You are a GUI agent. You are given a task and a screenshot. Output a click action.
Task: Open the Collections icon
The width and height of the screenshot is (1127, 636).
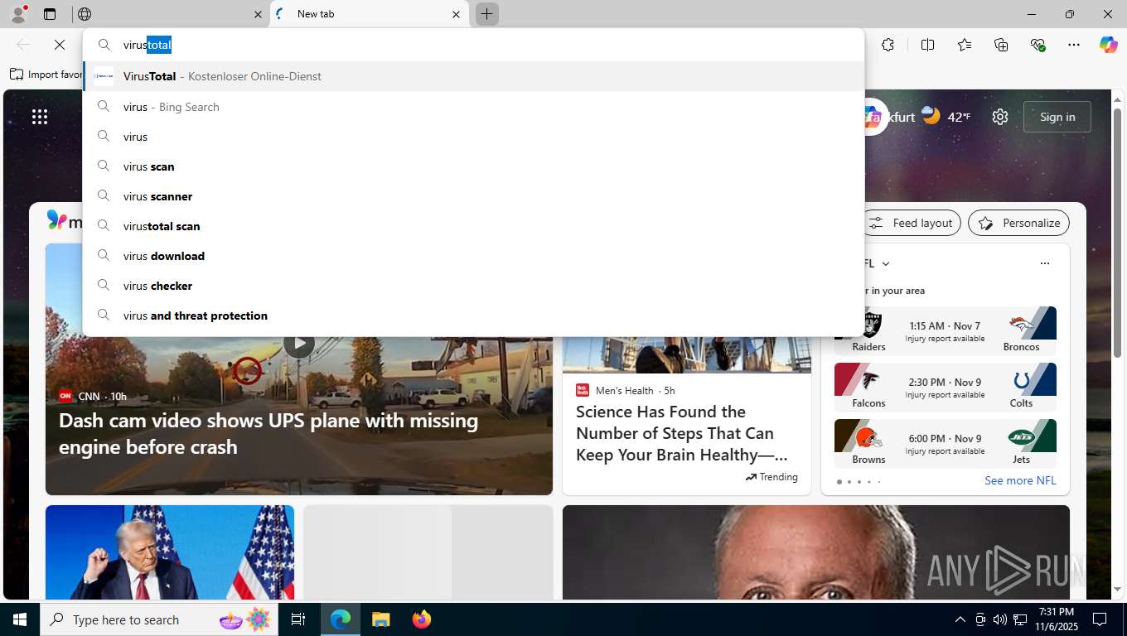(x=1001, y=45)
